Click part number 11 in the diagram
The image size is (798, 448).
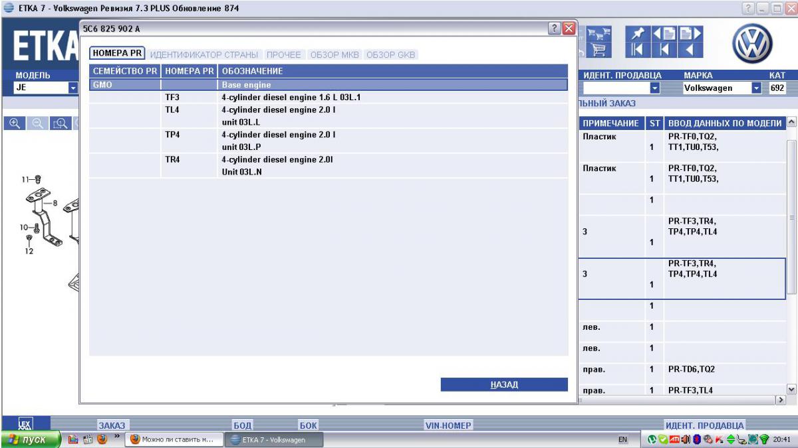point(26,179)
